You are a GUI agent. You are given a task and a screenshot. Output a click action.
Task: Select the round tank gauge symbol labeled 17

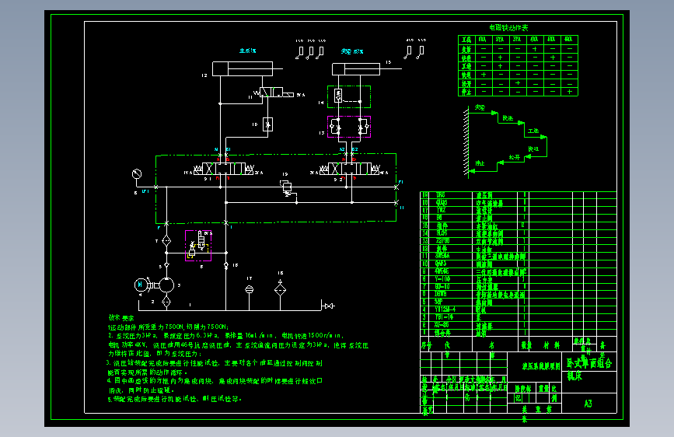250,289
